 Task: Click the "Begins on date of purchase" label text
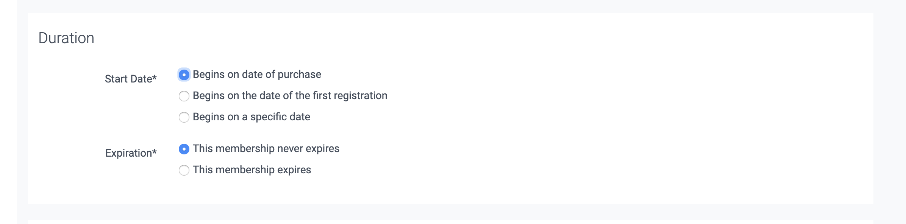pos(256,75)
